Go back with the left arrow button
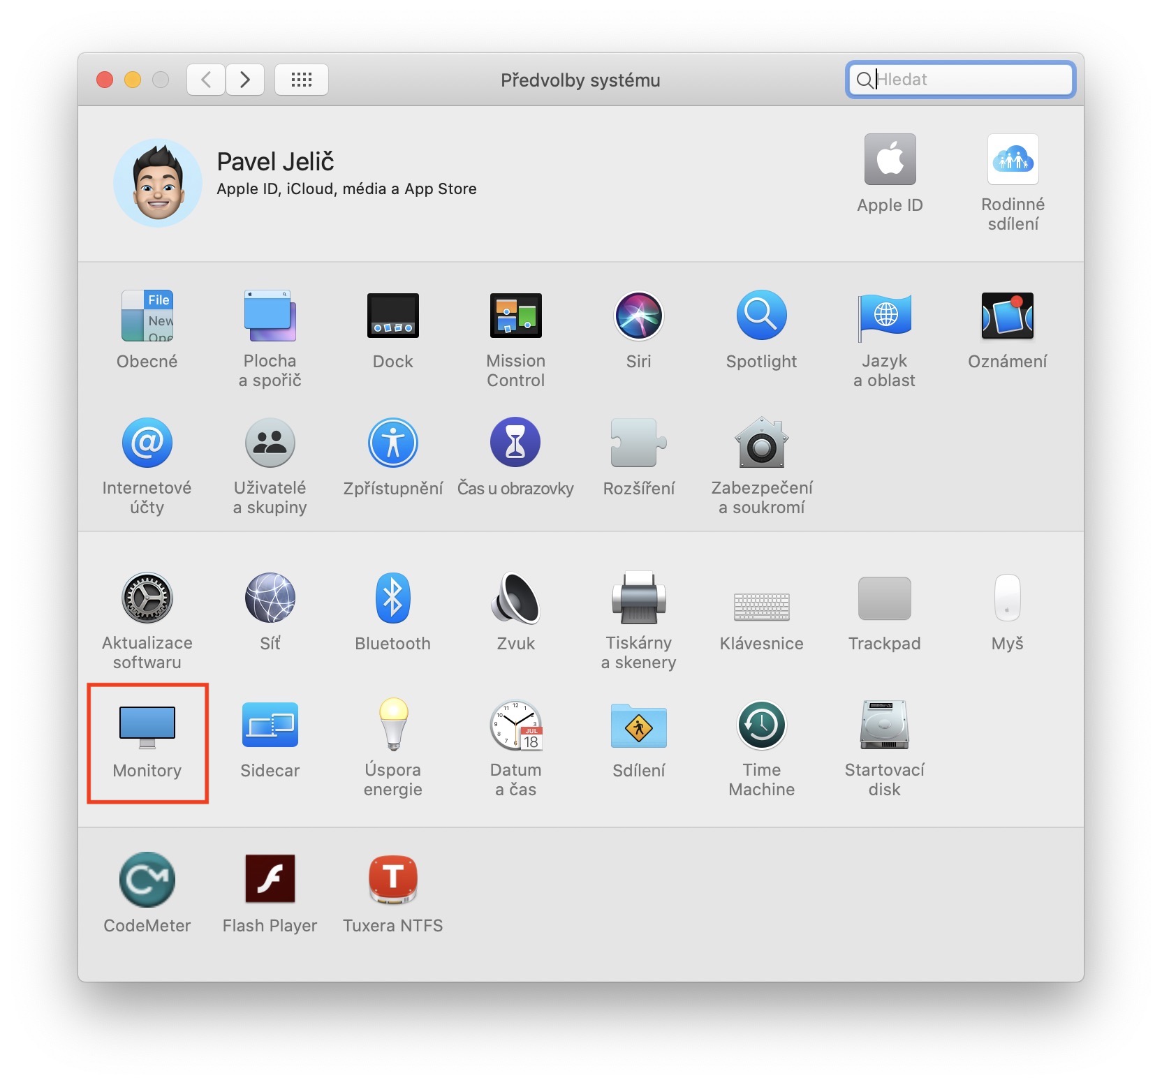This screenshot has width=1162, height=1085. click(206, 80)
